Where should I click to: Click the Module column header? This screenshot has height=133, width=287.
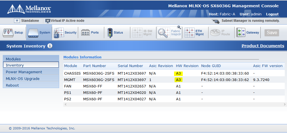(71, 66)
